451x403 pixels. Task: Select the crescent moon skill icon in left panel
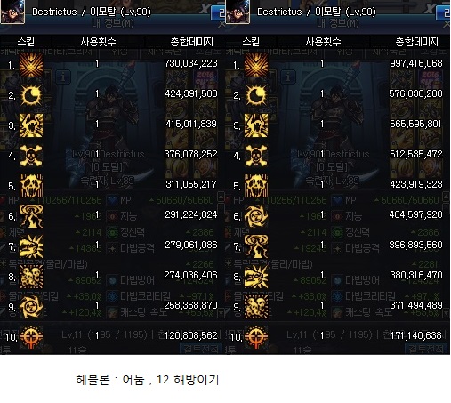(31, 95)
